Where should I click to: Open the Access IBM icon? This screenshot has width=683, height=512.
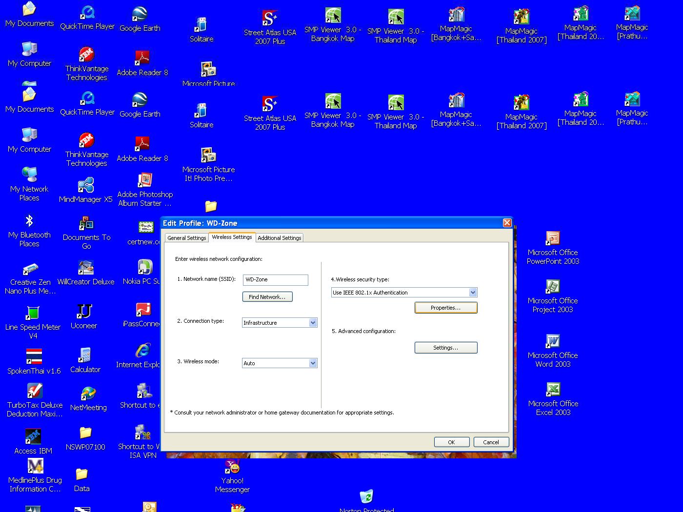(33, 441)
